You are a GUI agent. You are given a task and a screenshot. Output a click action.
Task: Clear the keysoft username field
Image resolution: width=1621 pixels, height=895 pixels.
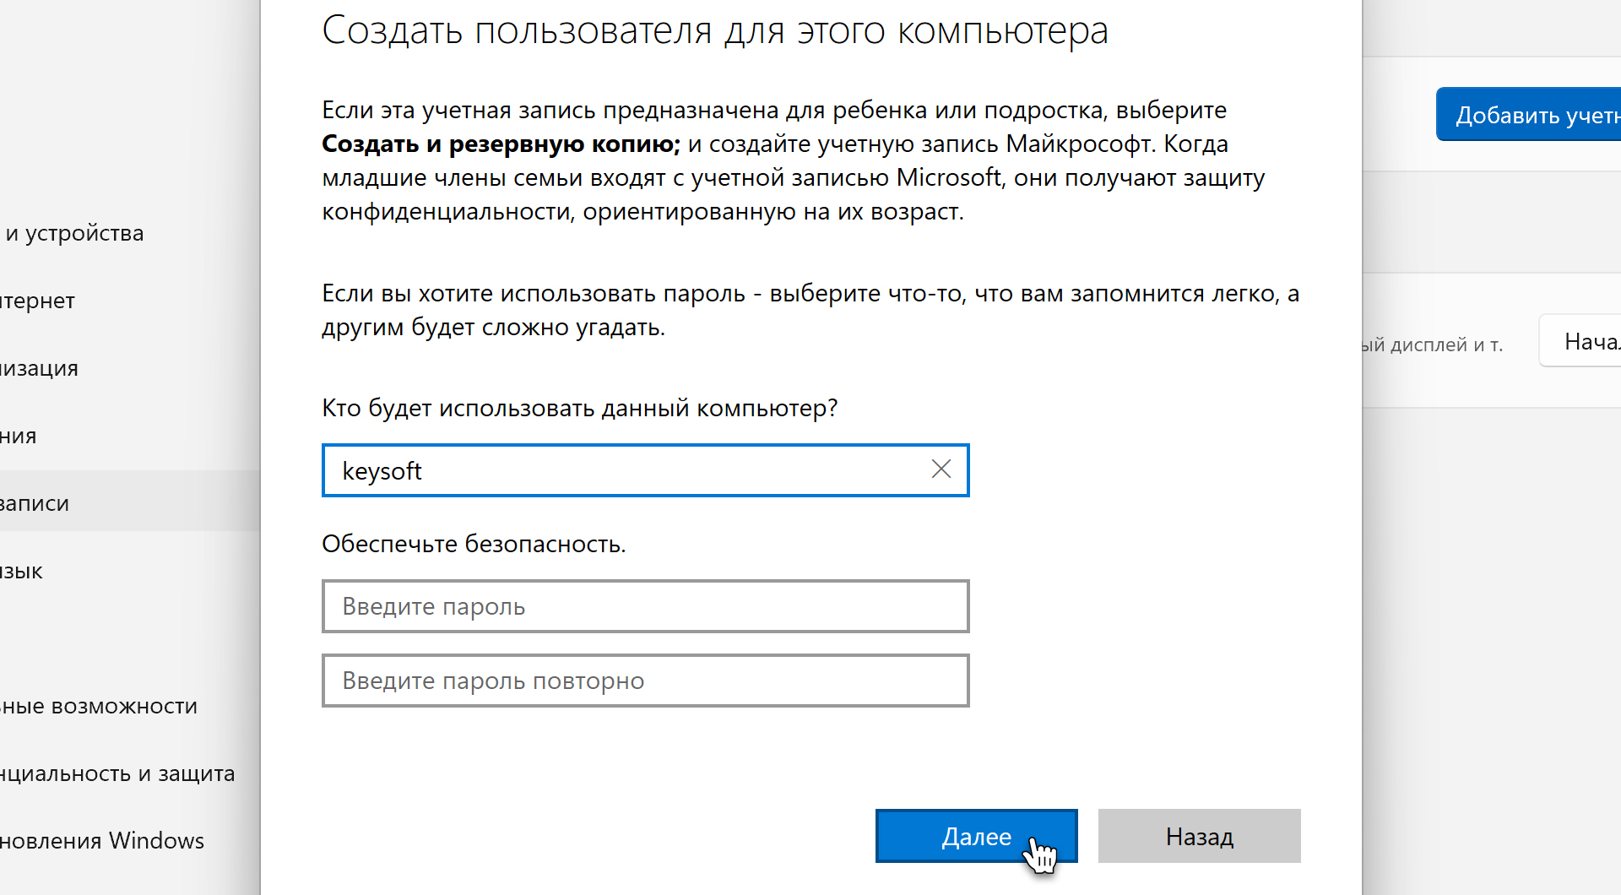click(941, 469)
